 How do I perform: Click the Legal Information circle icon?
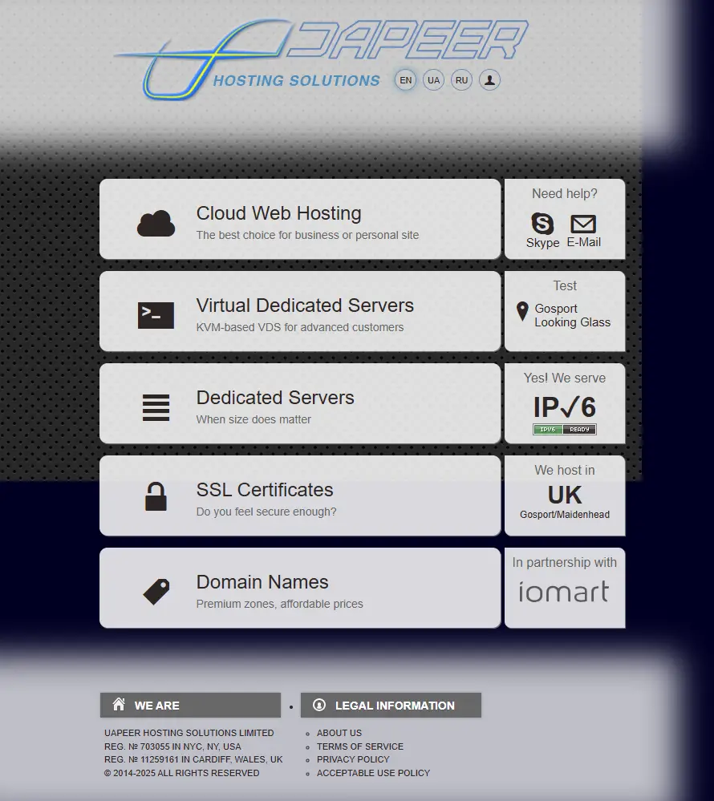point(319,705)
